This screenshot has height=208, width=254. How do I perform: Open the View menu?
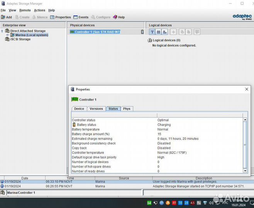pos(12,10)
